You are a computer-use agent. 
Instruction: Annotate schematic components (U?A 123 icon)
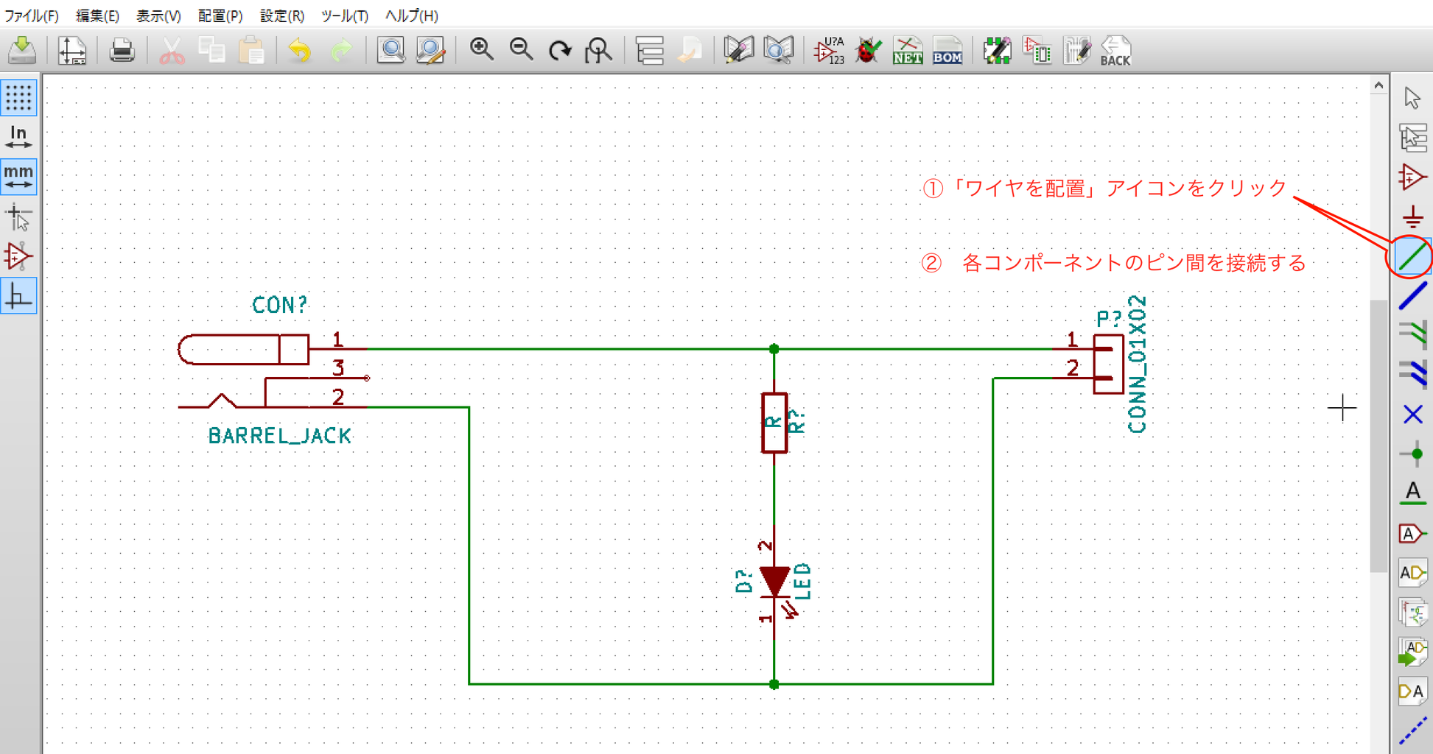click(829, 50)
